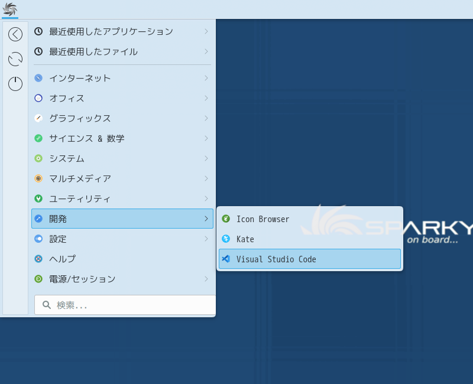The image size is (473, 384).
Task: Expand the グラフィックス submenu chevron
Action: (x=206, y=118)
